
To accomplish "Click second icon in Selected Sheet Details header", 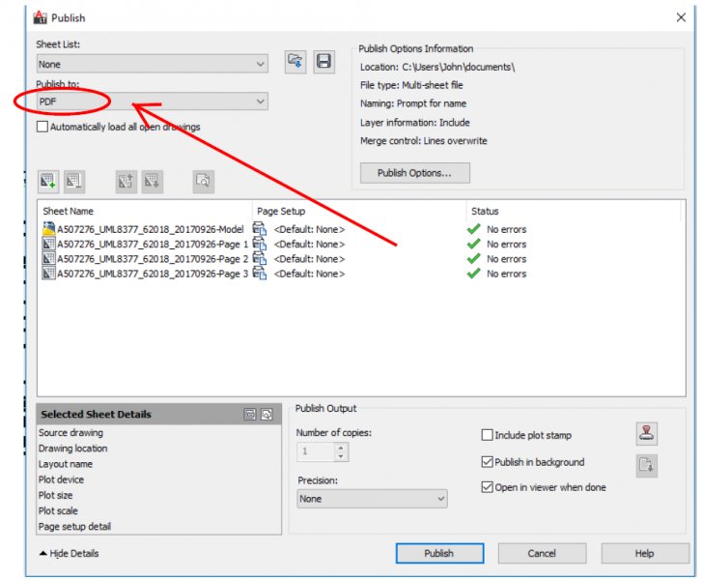I will (267, 414).
